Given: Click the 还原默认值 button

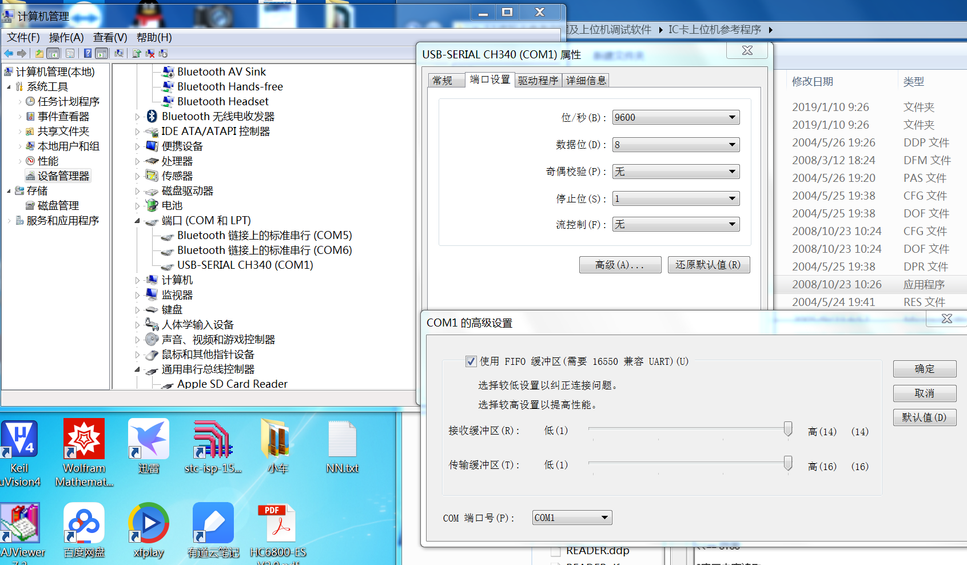Looking at the screenshot, I should coord(709,264).
